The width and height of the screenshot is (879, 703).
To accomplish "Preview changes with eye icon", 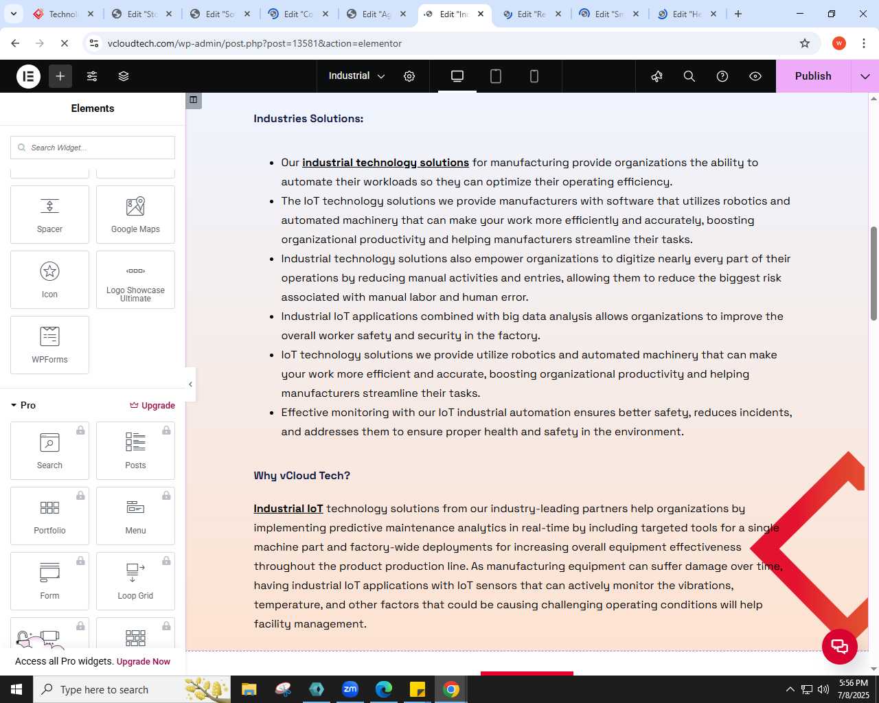I will [755, 76].
